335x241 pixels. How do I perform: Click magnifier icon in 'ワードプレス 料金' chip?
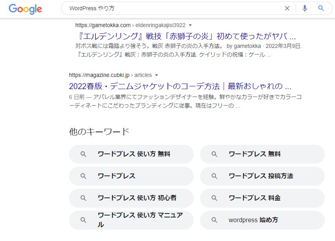click(214, 198)
